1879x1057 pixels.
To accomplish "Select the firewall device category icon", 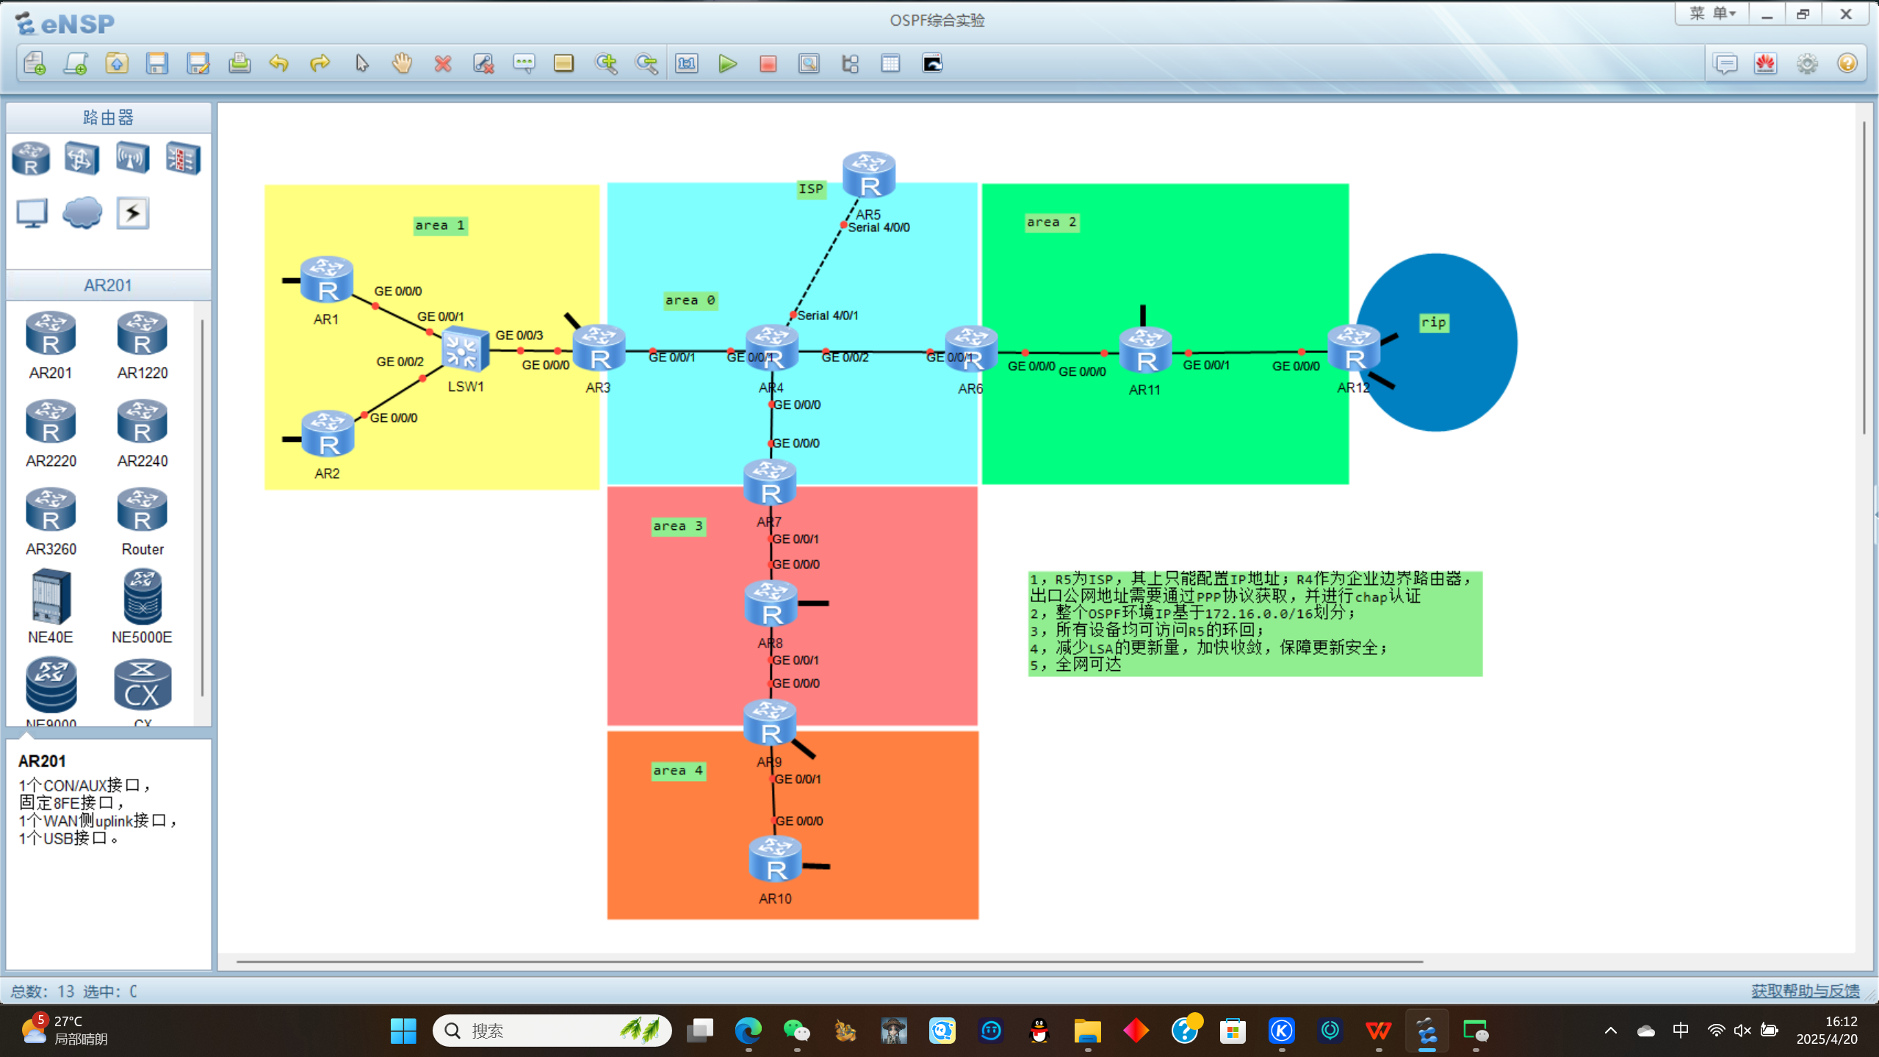I will 182,158.
